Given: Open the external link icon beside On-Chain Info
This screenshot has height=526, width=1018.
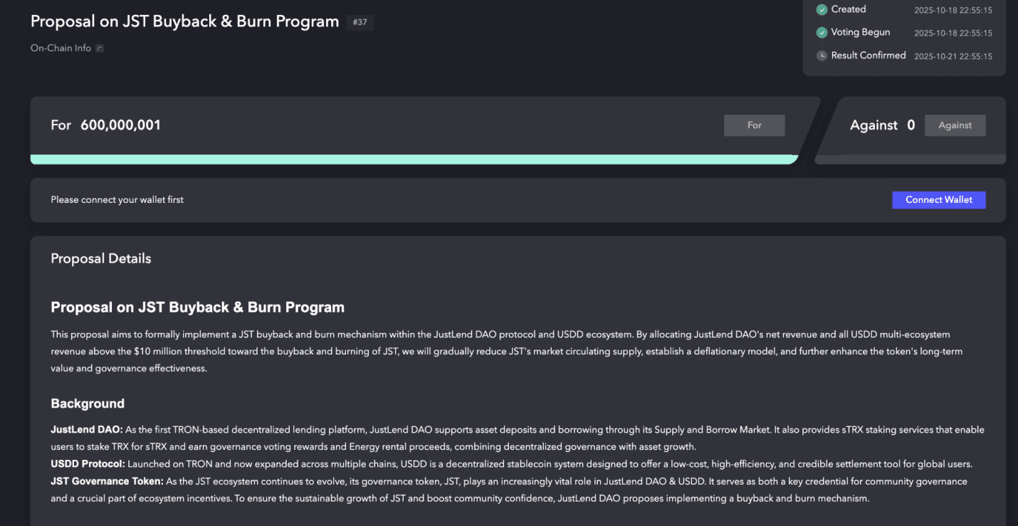Looking at the screenshot, I should click(100, 48).
